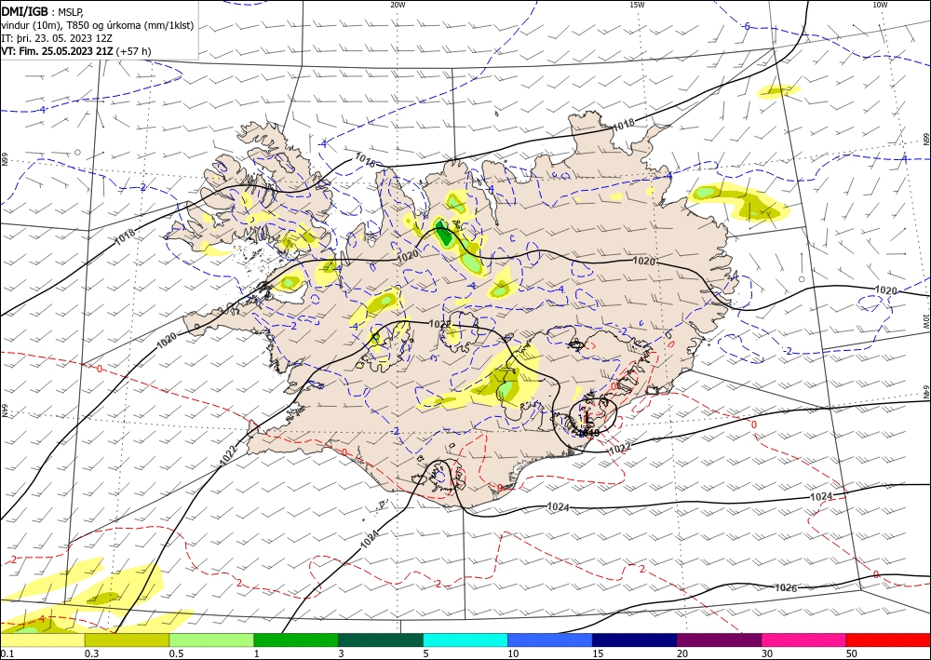Viewport: 931px width, 660px height.
Task: Click the '66N' latitude label on left edge
Action: [x=4, y=160]
